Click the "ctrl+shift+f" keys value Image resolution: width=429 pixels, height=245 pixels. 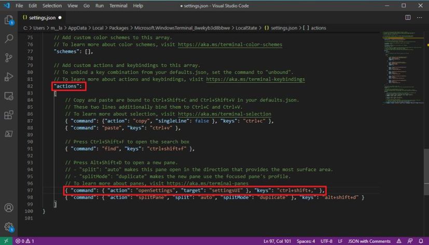click(x=167, y=149)
